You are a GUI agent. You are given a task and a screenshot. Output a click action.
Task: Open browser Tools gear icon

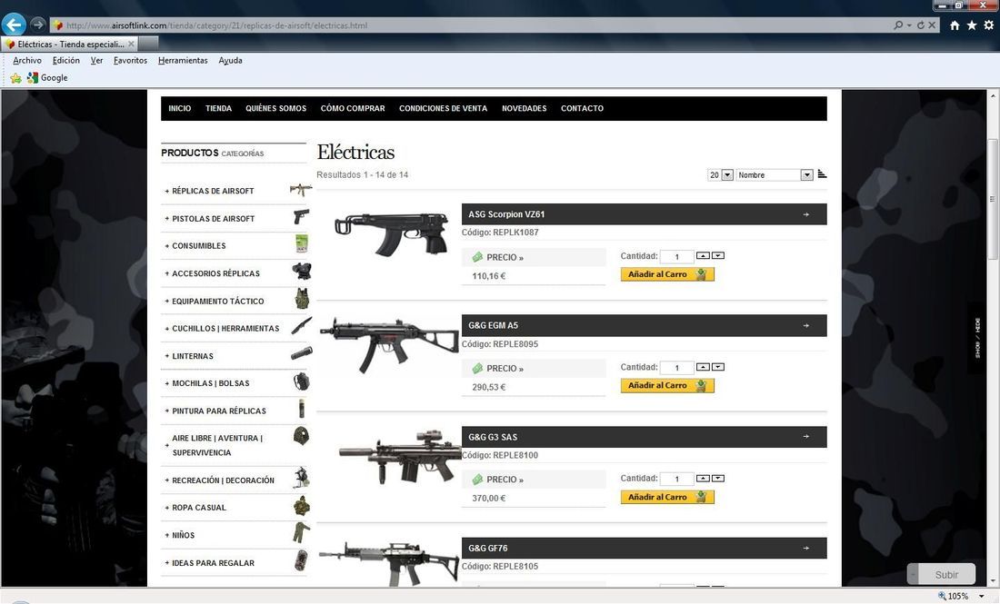(988, 25)
